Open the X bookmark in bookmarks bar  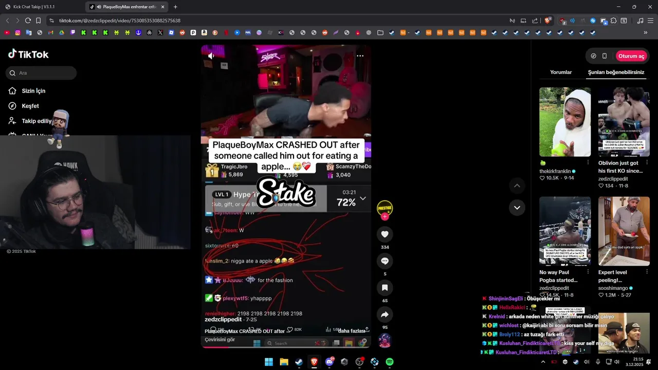(x=160, y=32)
